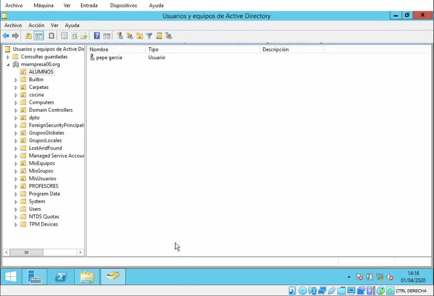
Task: Open File Explorer from the taskbar
Action: 87,277
